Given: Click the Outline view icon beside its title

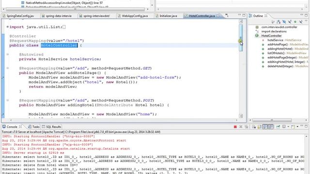Looking at the screenshot, I should pyautogui.click(x=250, y=16).
